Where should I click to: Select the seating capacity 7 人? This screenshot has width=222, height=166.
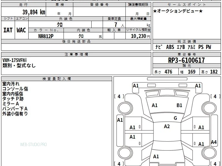coord(119,25)
